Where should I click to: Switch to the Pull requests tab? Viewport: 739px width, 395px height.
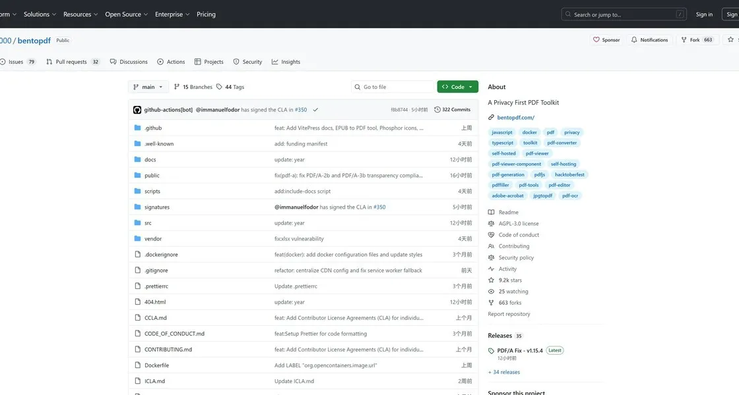(x=72, y=62)
